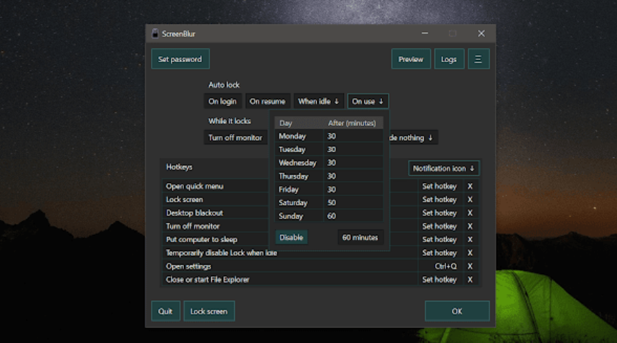Toggle Turn off monitor while it locks
The height and width of the screenshot is (343, 617).
(x=235, y=137)
